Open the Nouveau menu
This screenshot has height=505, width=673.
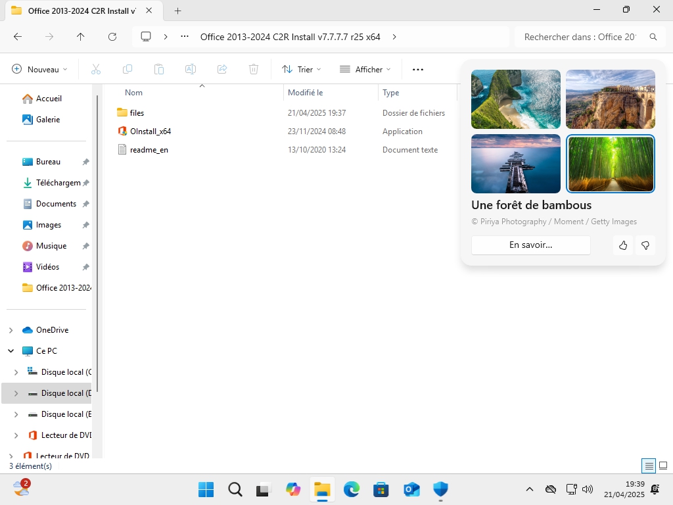(40, 69)
